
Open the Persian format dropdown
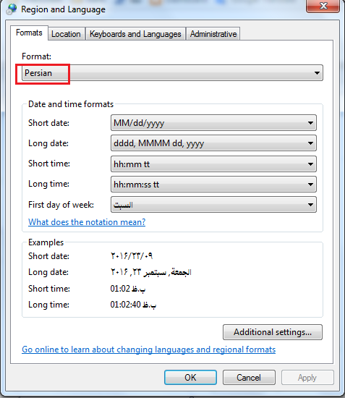coord(172,73)
